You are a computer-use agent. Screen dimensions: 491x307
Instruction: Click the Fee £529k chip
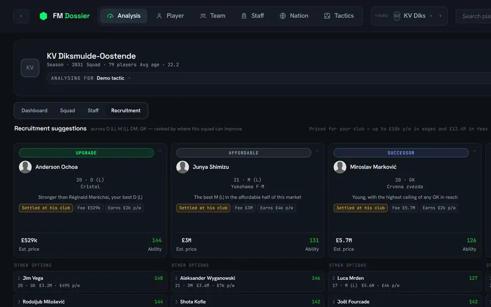pos(89,208)
